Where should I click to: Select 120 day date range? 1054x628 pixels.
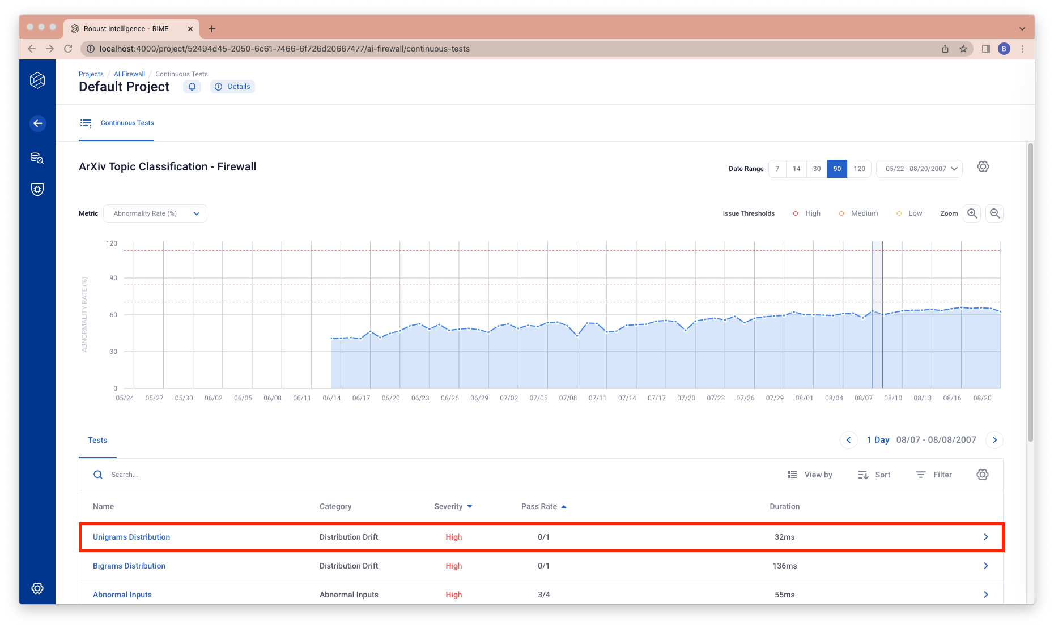pos(860,169)
